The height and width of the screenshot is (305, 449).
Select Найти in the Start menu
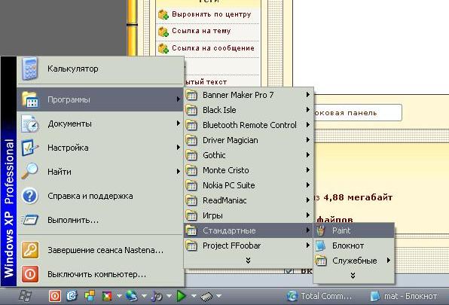100,172
